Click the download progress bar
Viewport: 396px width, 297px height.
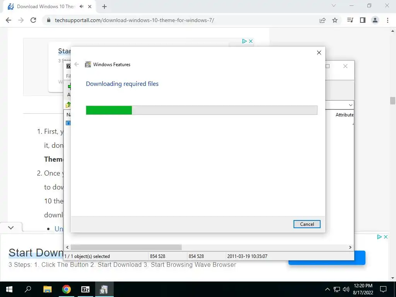click(x=201, y=110)
